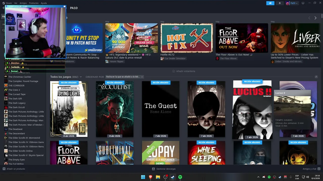The image size is (323, 181).
Task: Open the Ver menu
Action: pyautogui.click(x=16, y=3)
